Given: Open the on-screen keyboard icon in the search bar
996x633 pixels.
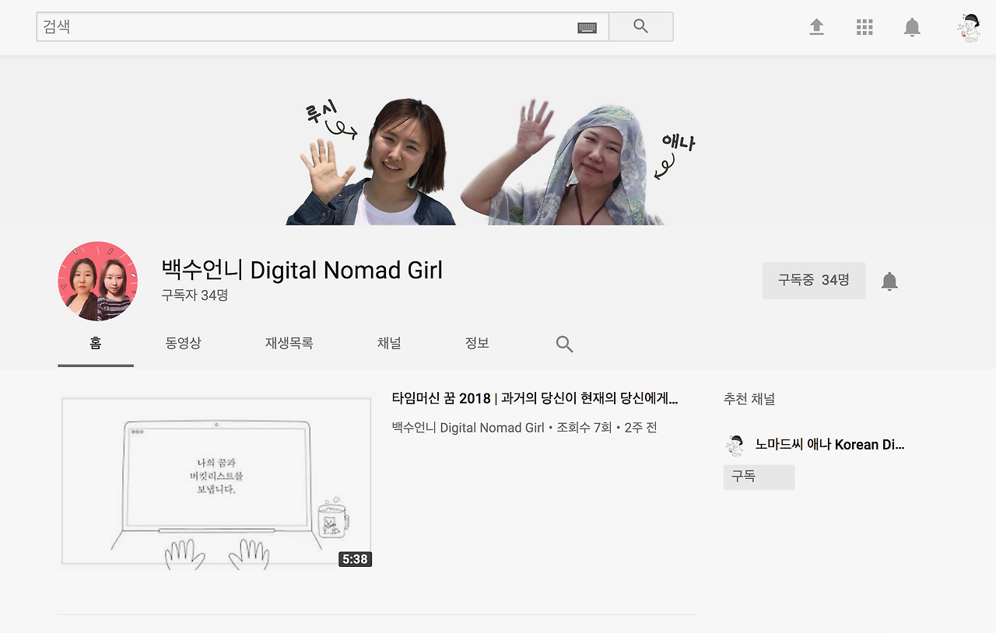Looking at the screenshot, I should point(587,26).
